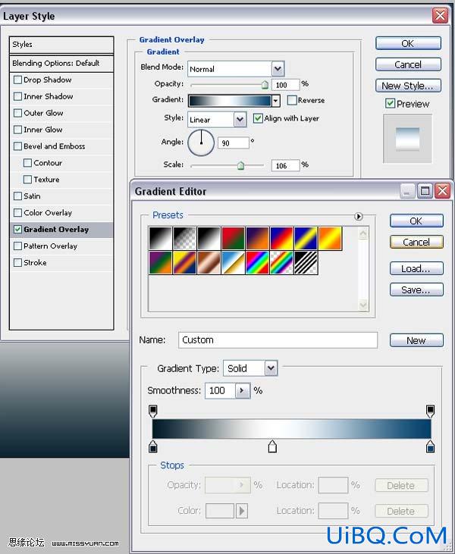Image resolution: width=455 pixels, height=554 pixels.
Task: Uncheck the Gradient Overlay checkbox
Action: pyautogui.click(x=17, y=230)
